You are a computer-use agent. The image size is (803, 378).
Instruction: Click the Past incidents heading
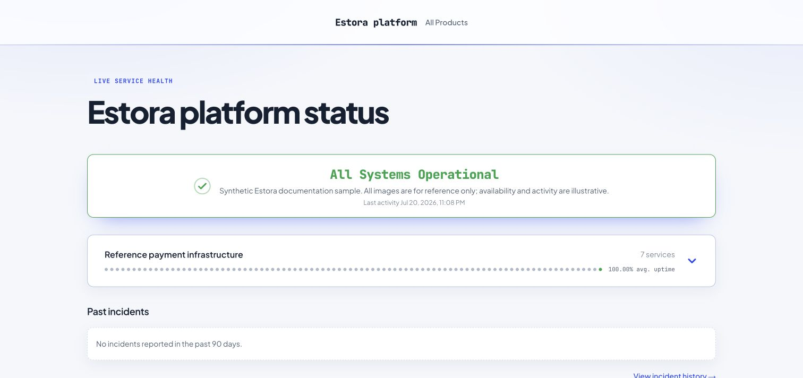[x=118, y=312]
